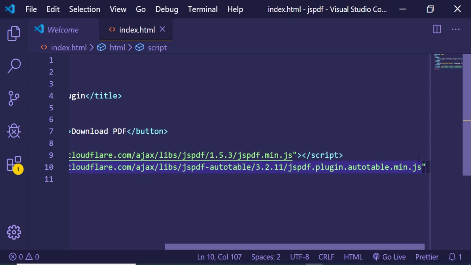Open the Explorer view in activity bar
This screenshot has width=471, height=265.
(x=14, y=33)
